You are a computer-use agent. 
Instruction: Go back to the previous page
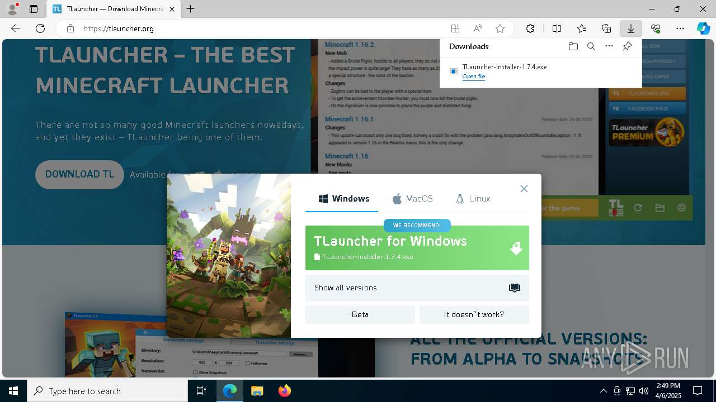pyautogui.click(x=16, y=28)
